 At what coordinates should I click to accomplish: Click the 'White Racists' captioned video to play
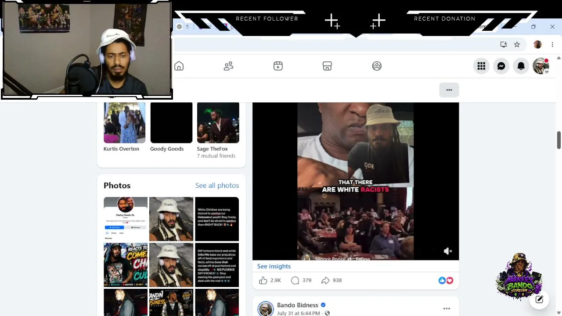coord(356,181)
